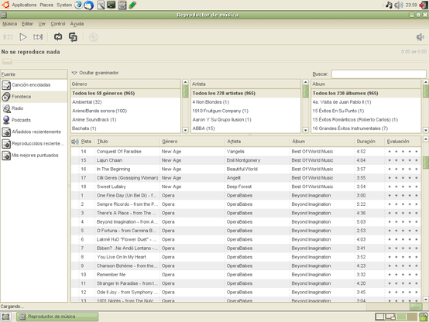Screen dimensions: 429x322
Task: Collapse browser with Ocultar examinador
Action: (x=95, y=73)
